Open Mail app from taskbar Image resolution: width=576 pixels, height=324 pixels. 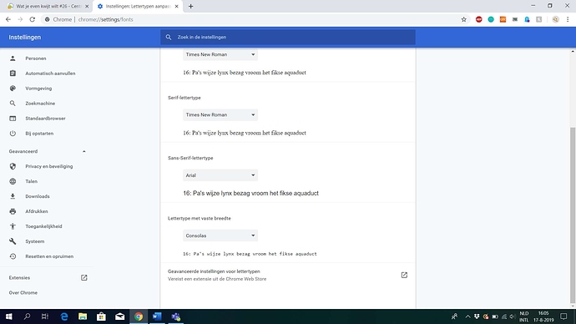119,316
